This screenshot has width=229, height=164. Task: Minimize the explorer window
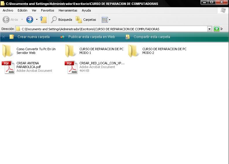(204, 2)
